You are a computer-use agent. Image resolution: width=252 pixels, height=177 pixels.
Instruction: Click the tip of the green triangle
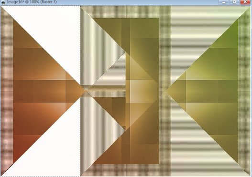166,92
